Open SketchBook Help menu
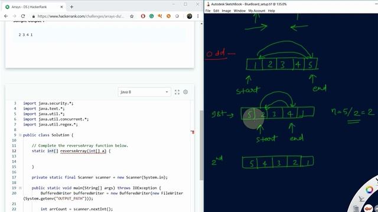This screenshot has height=212, width=378. click(x=272, y=11)
